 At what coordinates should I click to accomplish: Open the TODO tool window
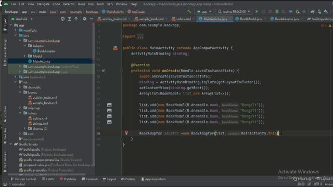tap(48, 179)
